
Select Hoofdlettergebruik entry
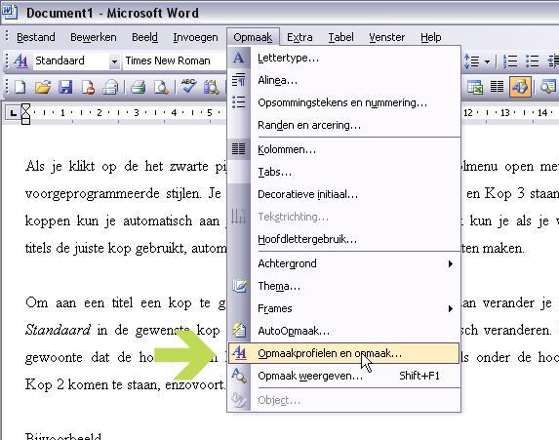(344, 239)
